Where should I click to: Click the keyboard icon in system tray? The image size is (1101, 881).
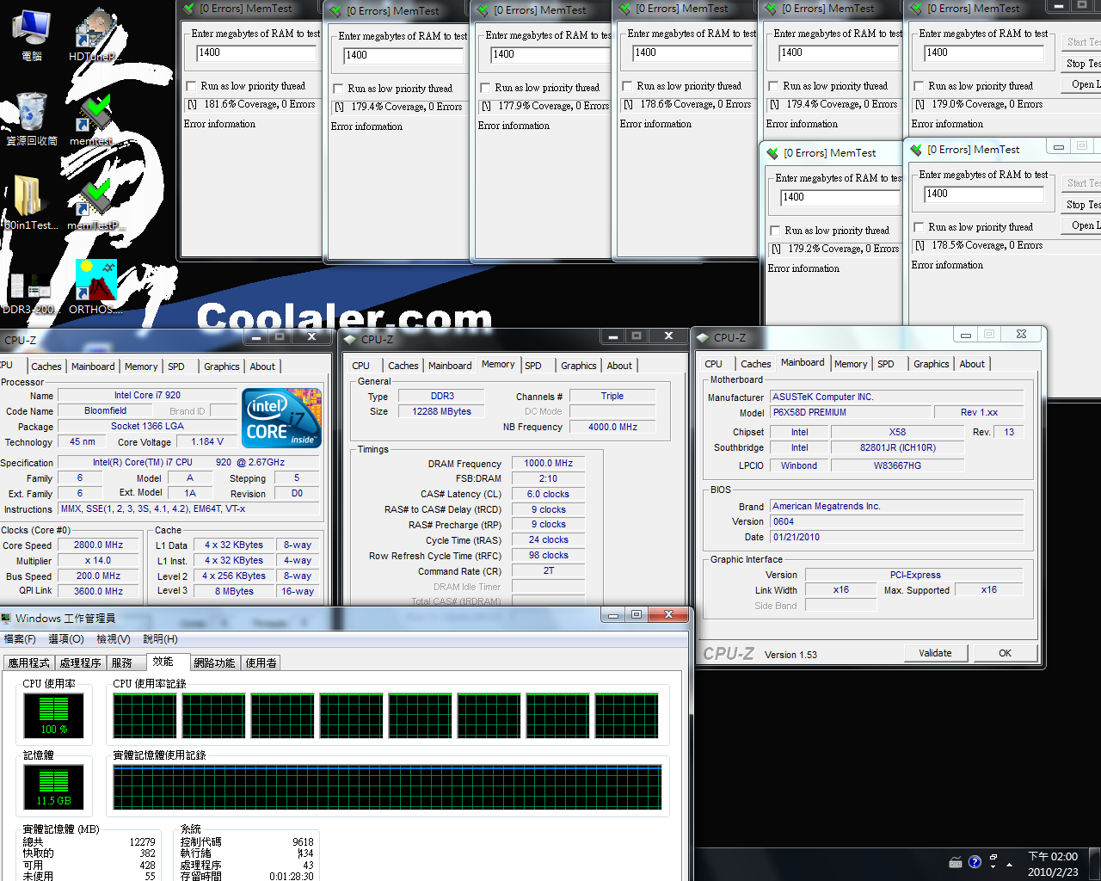click(956, 862)
